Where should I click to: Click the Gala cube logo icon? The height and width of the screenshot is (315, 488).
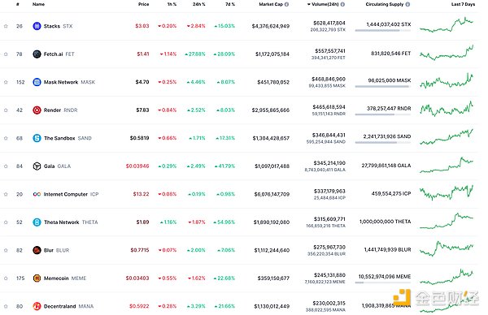click(x=37, y=166)
